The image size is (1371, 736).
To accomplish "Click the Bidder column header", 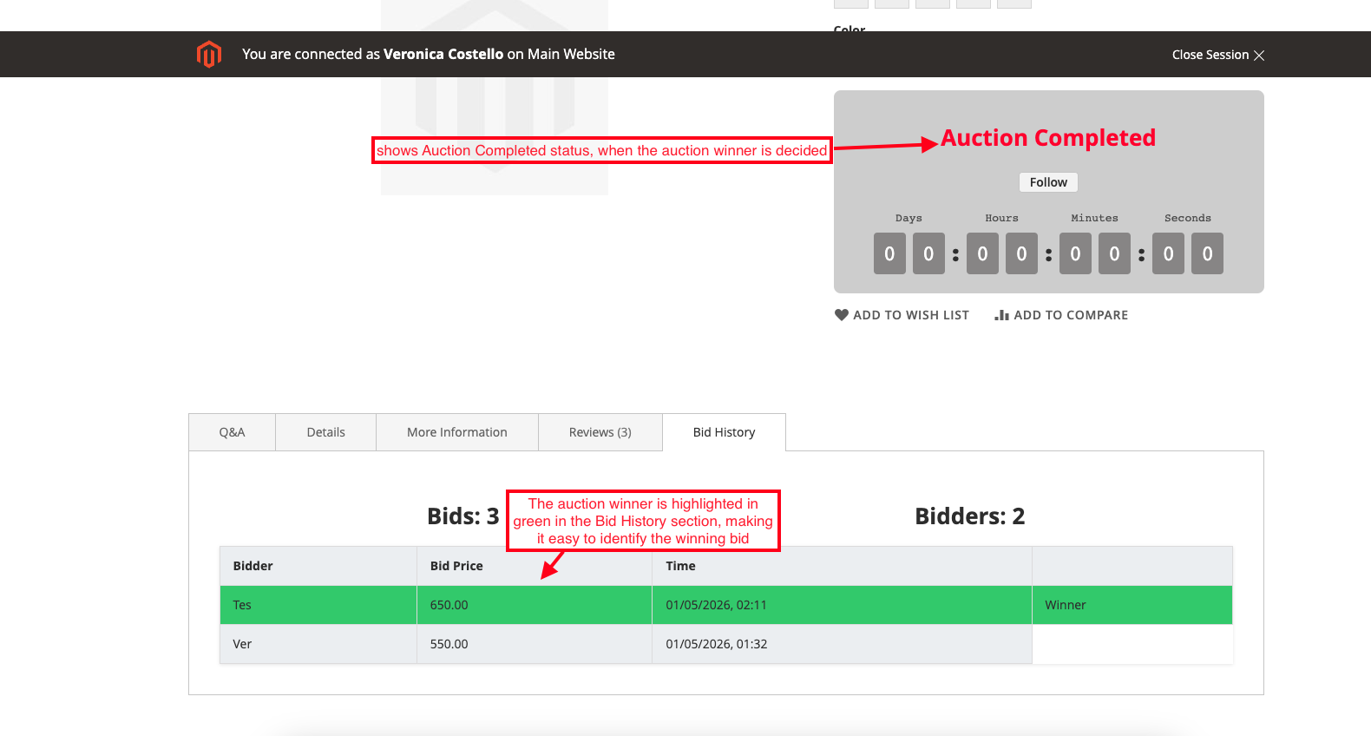I will pyautogui.click(x=253, y=566).
